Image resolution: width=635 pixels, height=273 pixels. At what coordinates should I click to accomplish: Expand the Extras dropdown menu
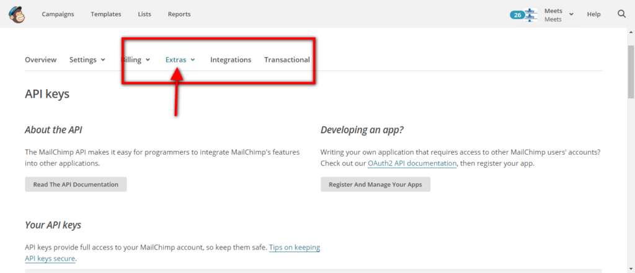[180, 60]
